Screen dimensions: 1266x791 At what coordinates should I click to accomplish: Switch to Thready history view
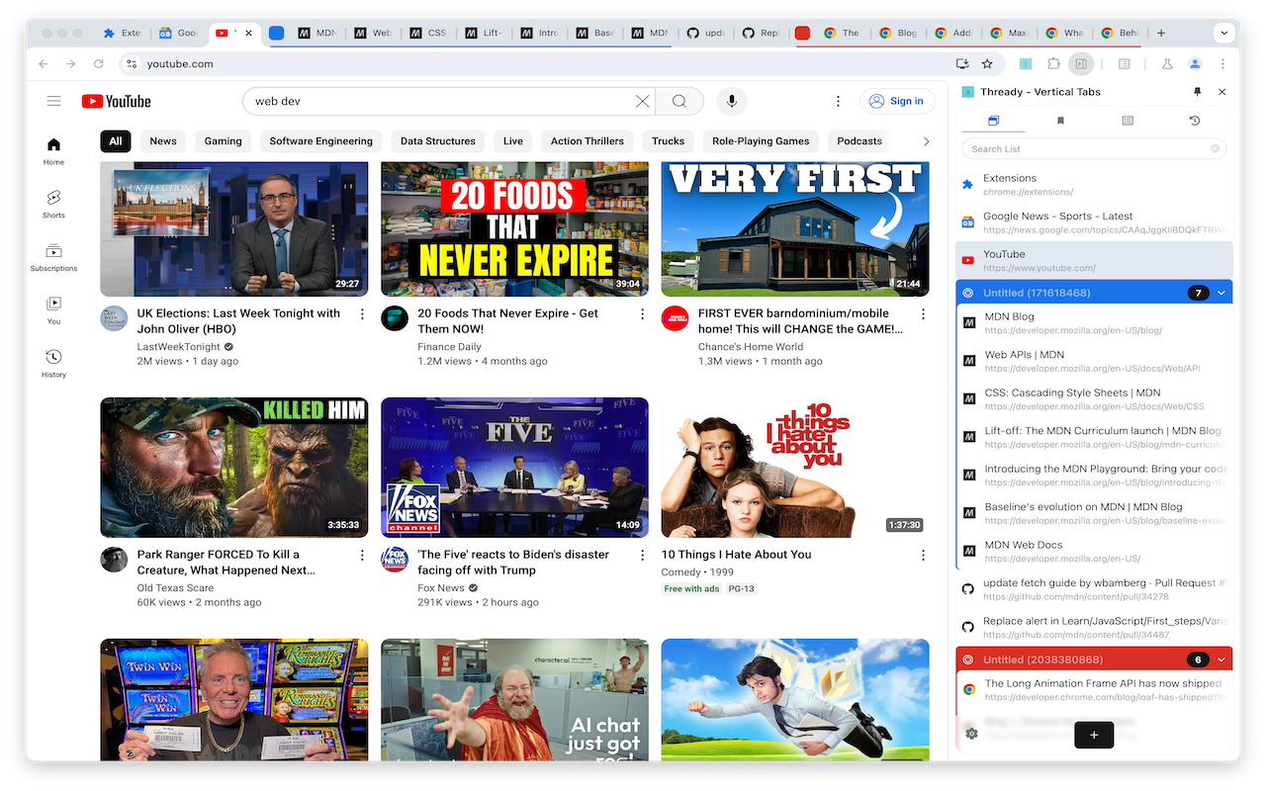[x=1195, y=121]
